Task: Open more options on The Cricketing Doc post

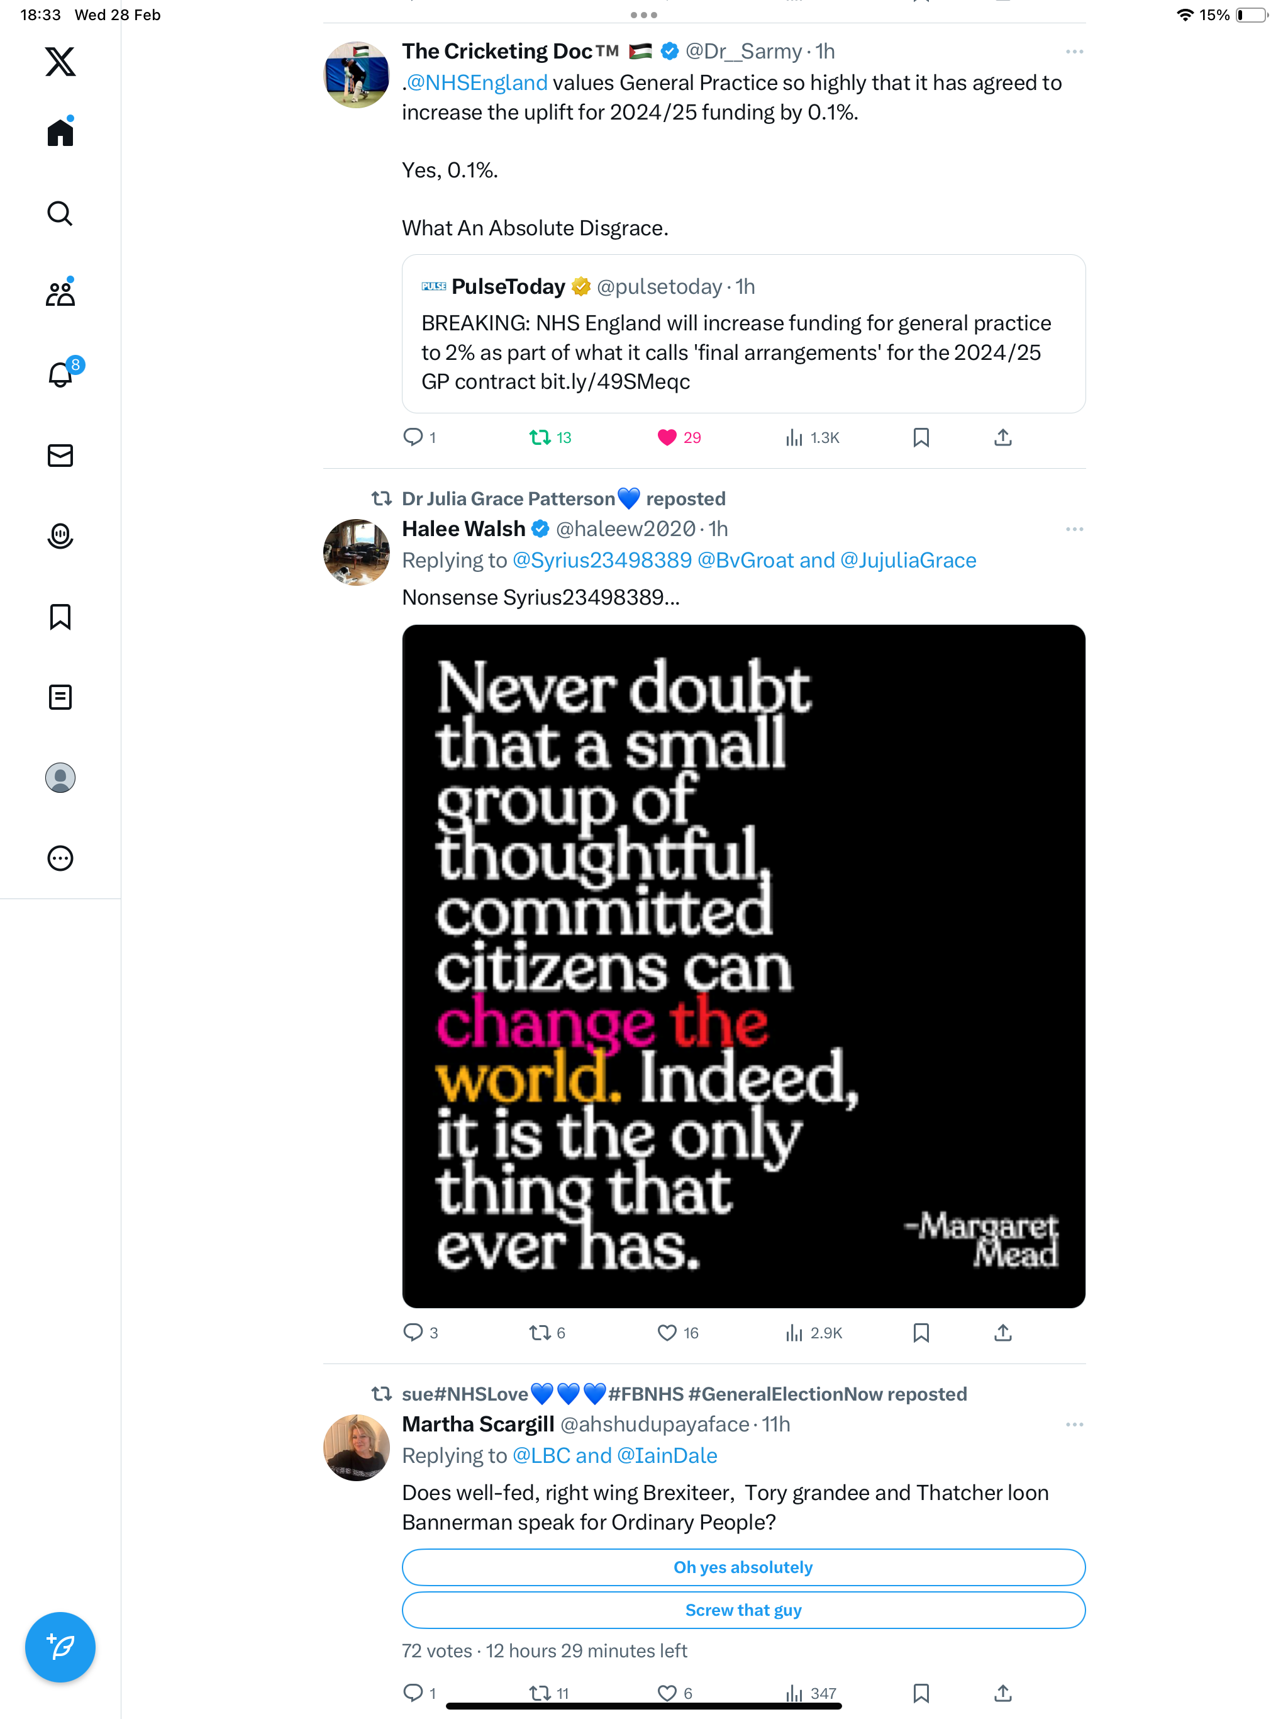Action: pyautogui.click(x=1074, y=52)
